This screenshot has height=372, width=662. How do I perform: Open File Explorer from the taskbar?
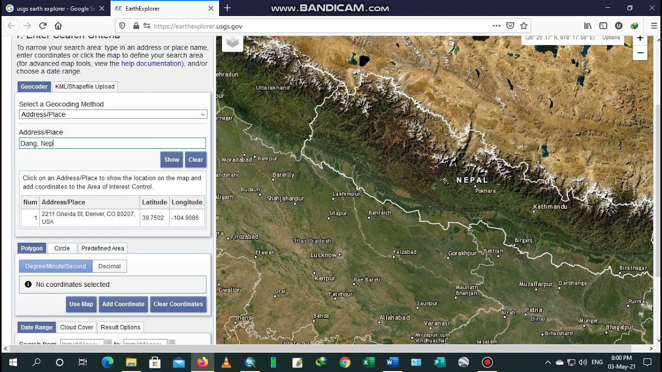(131, 362)
